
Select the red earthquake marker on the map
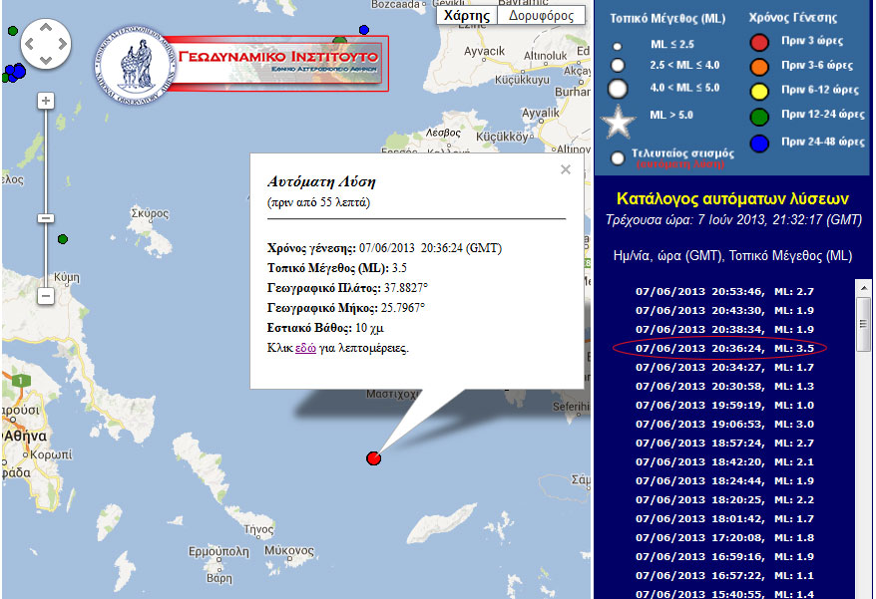click(374, 458)
